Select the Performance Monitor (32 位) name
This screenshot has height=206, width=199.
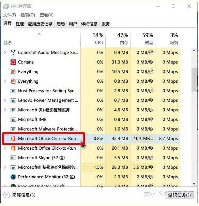pos(46,177)
